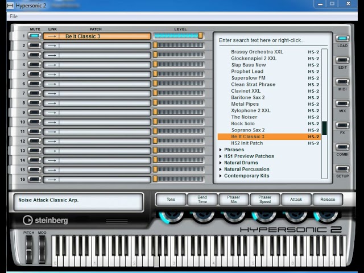Select Slap Bass New patch
This screenshot has height=273, width=364.
[x=269, y=65]
